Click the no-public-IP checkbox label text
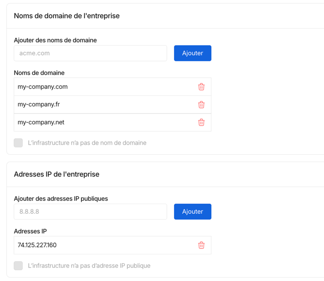 (89, 266)
